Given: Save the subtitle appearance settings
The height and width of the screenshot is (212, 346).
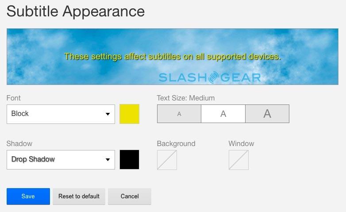Looking at the screenshot, I should 28,197.
